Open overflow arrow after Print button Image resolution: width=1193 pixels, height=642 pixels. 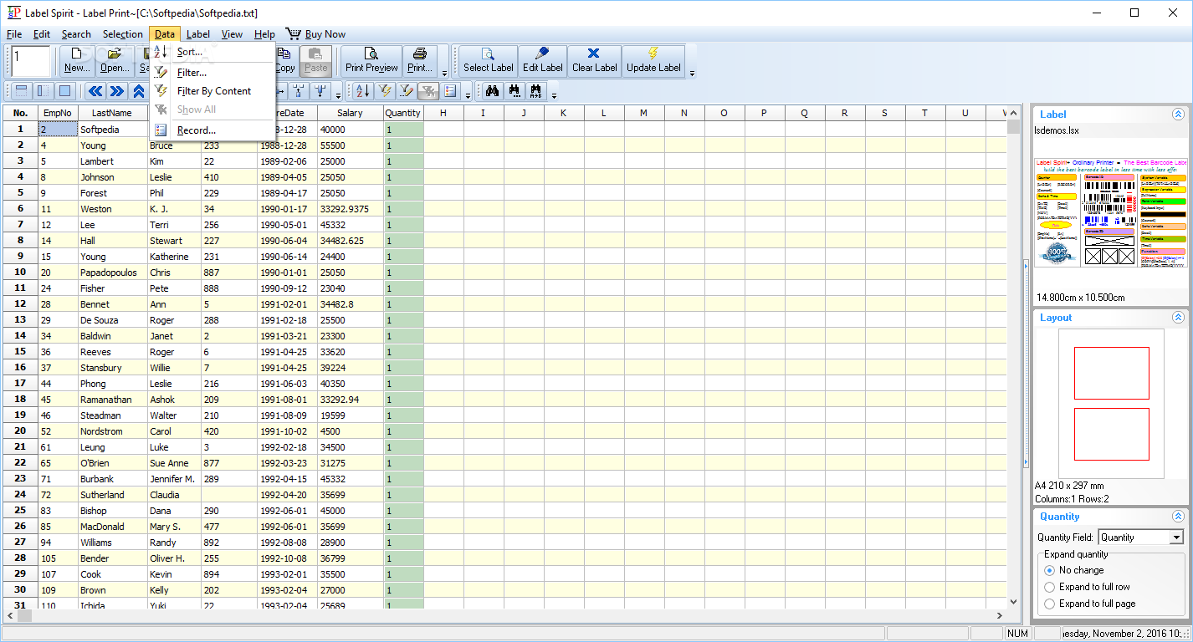(x=444, y=74)
